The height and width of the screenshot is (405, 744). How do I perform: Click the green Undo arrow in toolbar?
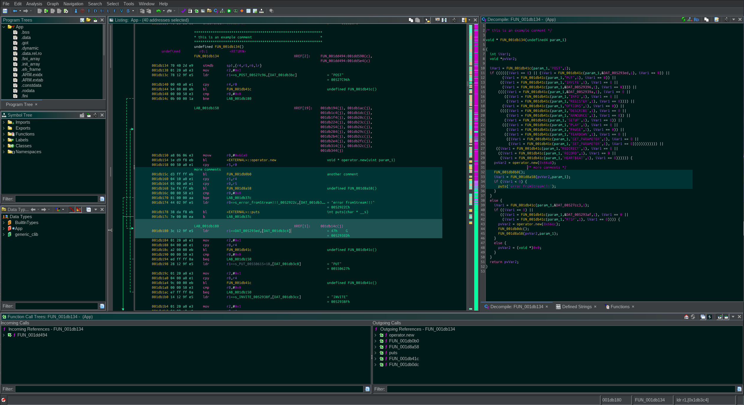(x=159, y=11)
